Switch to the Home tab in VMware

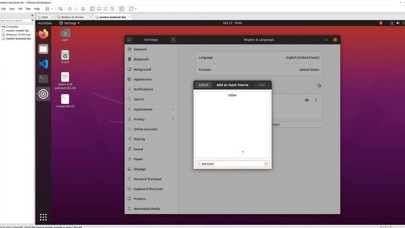click(44, 17)
